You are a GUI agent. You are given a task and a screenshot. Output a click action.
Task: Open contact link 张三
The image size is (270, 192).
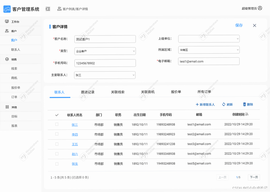pos(75,125)
